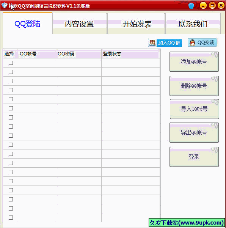Click the 删除QQ帐号 button
Viewport: 226px width, 228px height.
tap(194, 86)
